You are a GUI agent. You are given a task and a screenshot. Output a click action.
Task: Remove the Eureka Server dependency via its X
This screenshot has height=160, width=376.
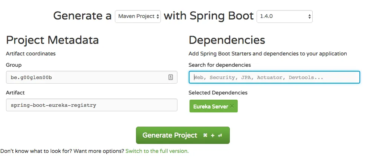232,106
